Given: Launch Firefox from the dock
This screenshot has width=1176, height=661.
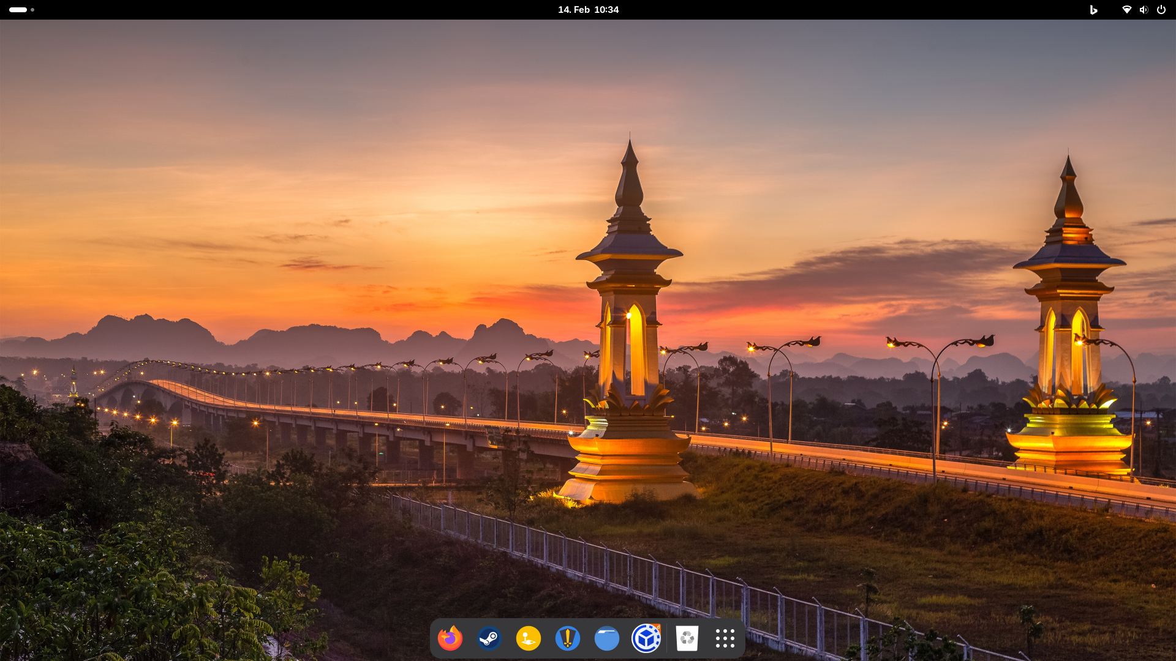Looking at the screenshot, I should (450, 638).
